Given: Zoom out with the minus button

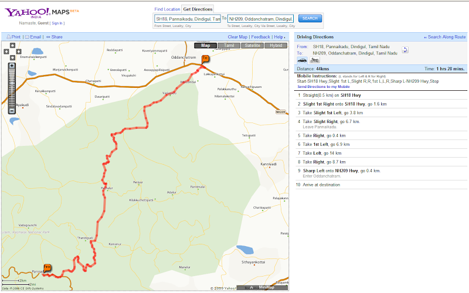Looking at the screenshot, I should click(12, 111).
